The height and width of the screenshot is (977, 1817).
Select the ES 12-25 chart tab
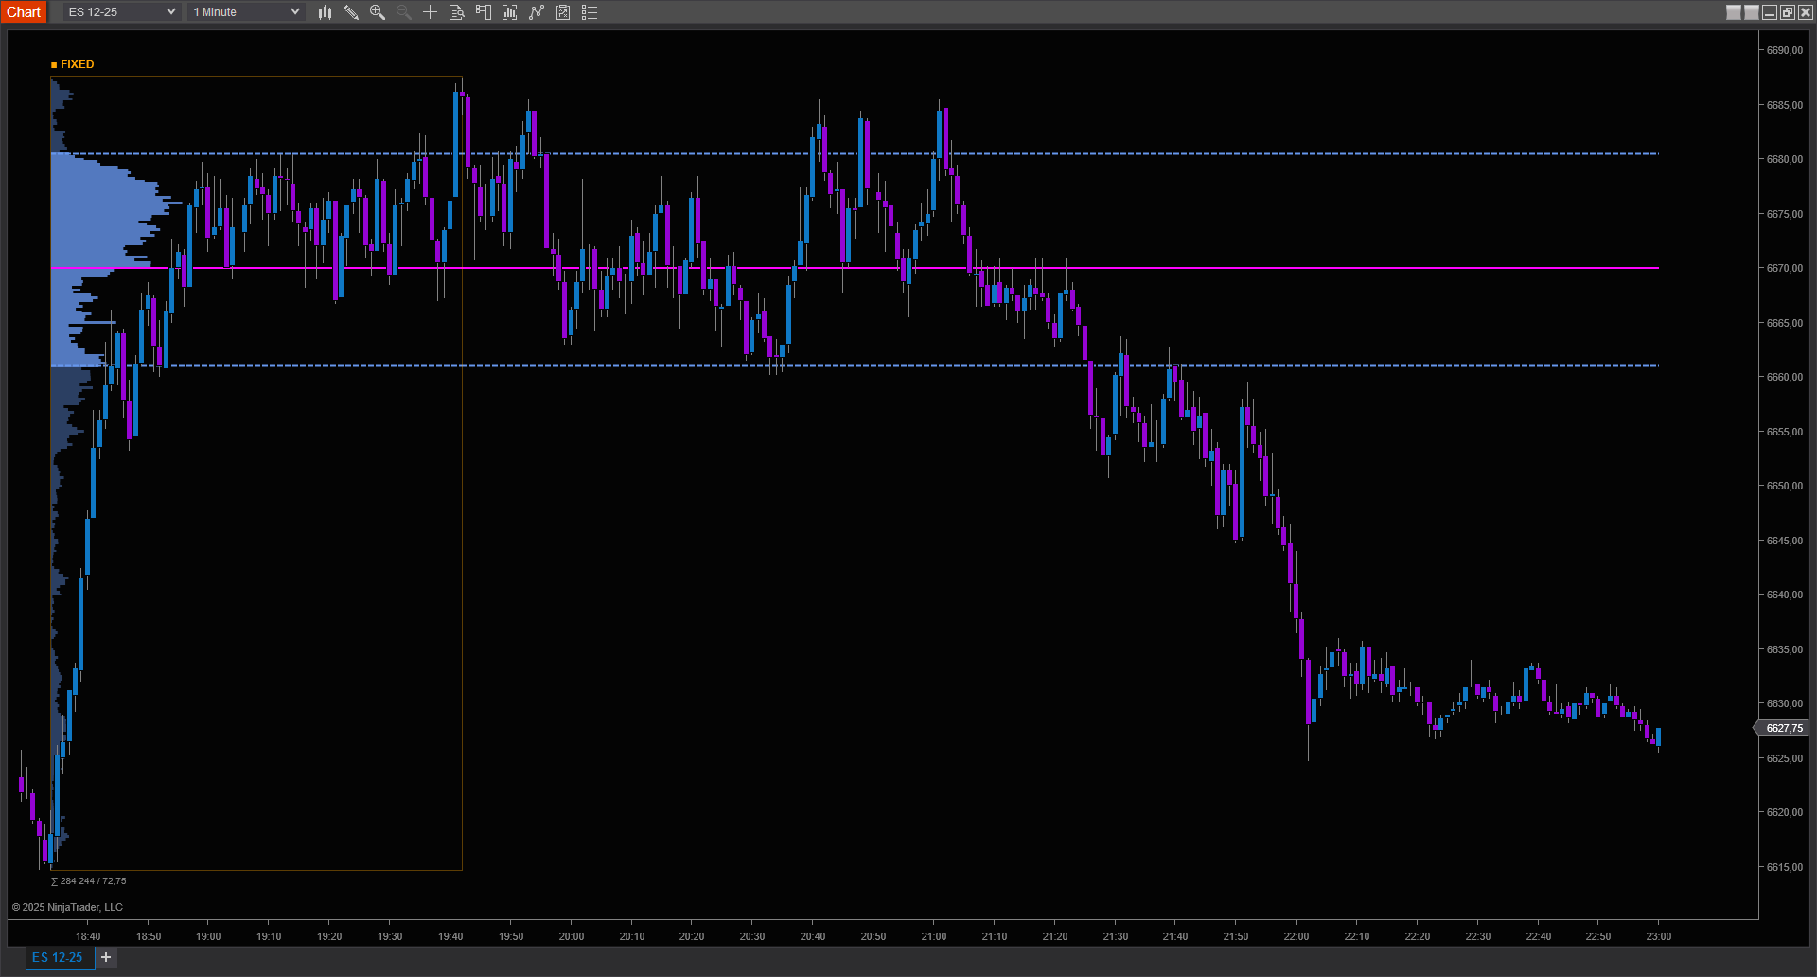[x=58, y=957]
